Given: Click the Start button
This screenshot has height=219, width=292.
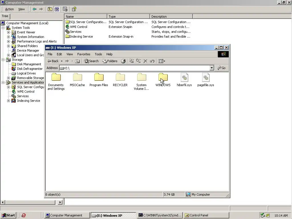Looking at the screenshot, I should 8,215.
